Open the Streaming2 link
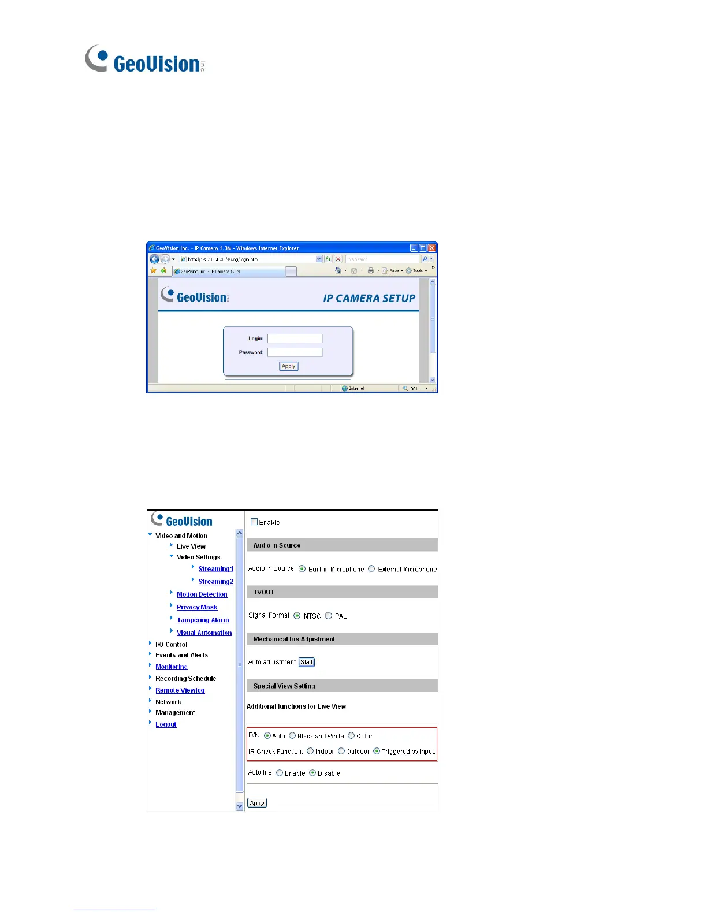The image size is (707, 915). coord(216,582)
